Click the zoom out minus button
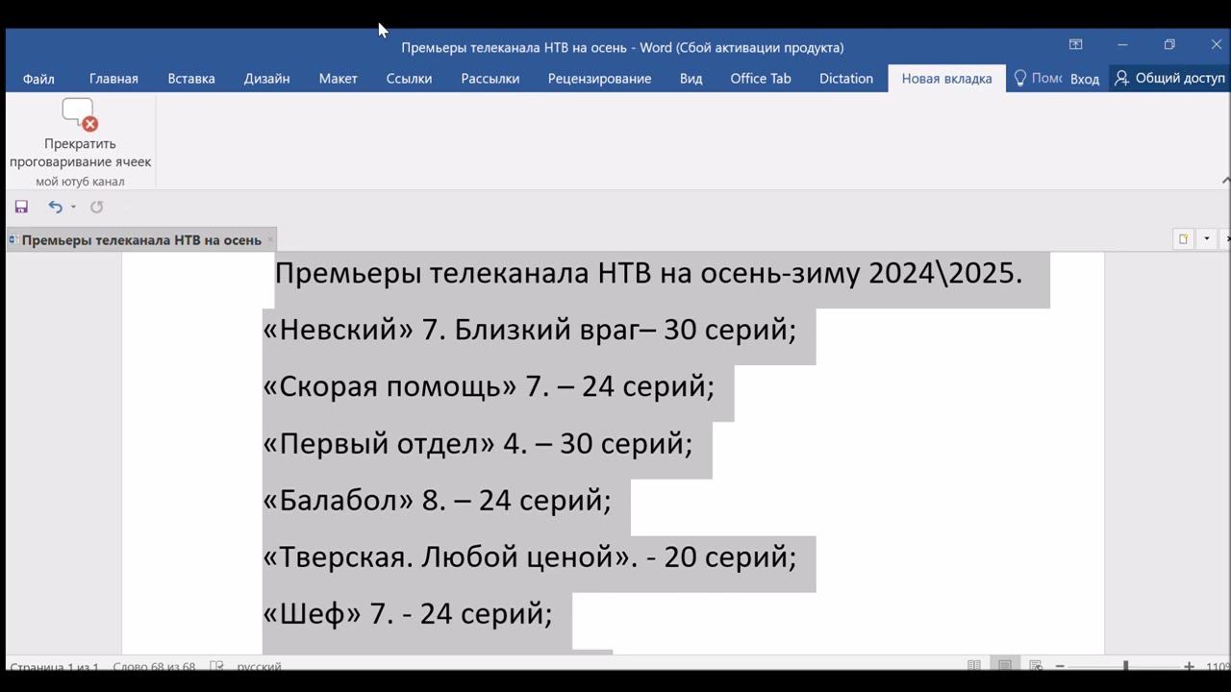The height and width of the screenshot is (692, 1231). point(1060,666)
